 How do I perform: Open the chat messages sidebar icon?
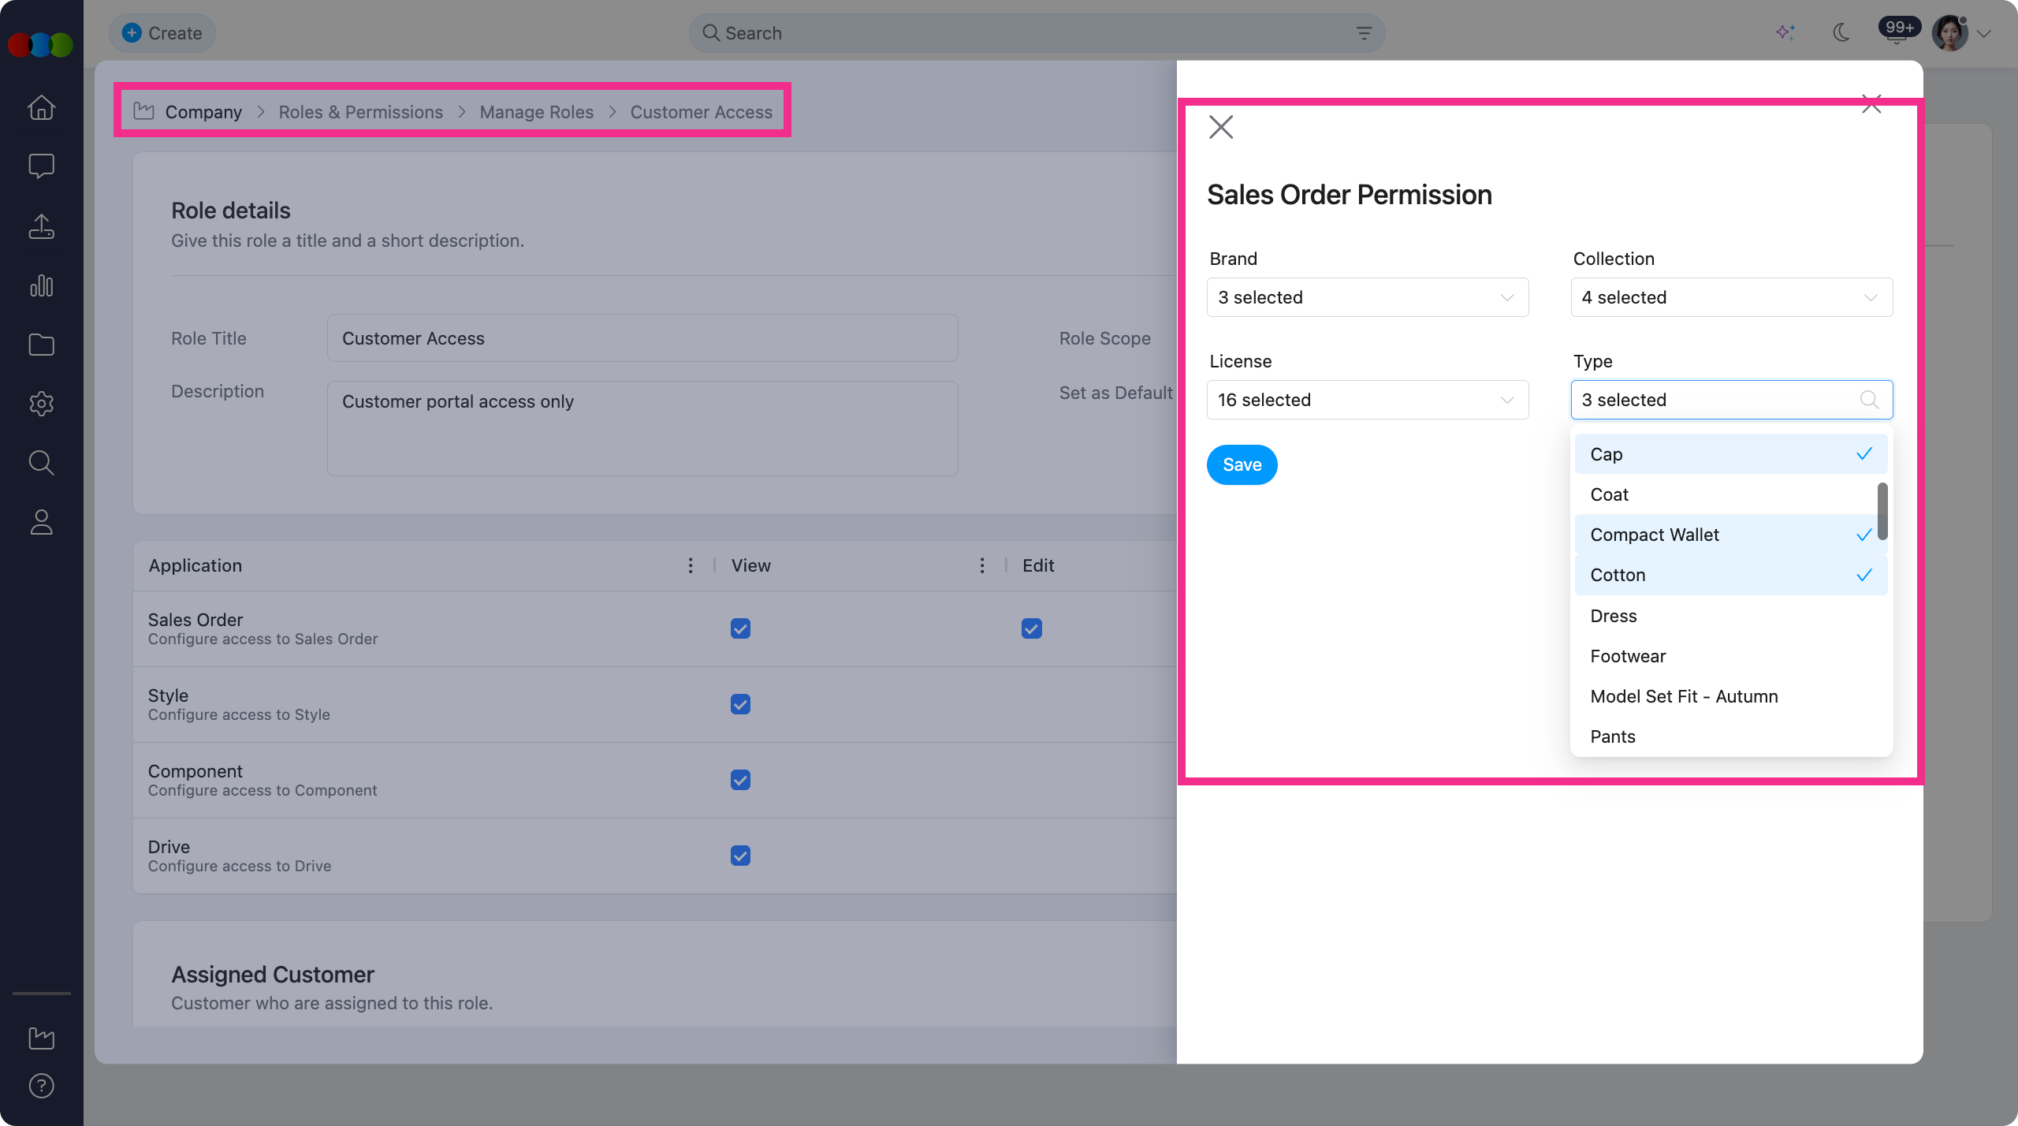tap(41, 166)
